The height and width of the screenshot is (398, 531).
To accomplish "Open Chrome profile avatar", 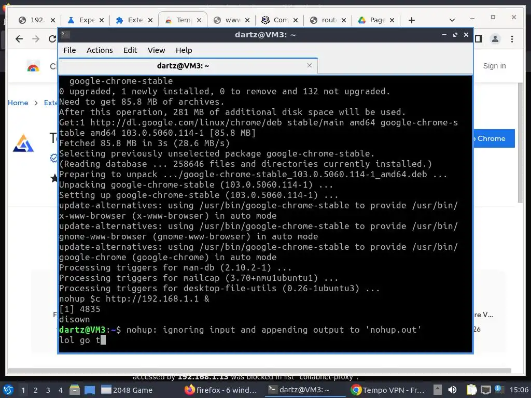I will pos(495,39).
